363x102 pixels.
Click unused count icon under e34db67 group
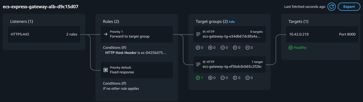[222, 48]
